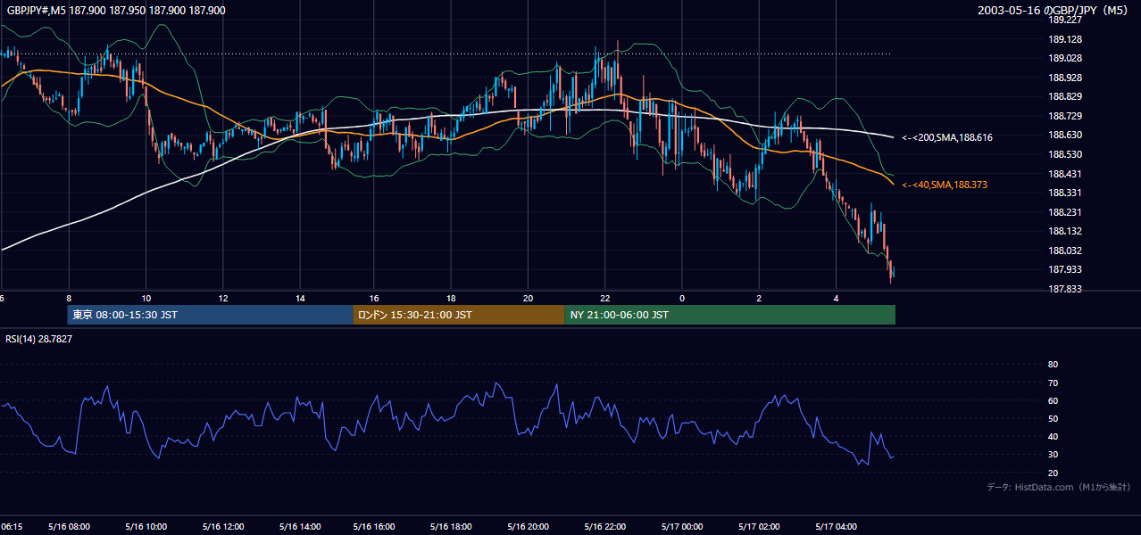Click the price axis label 188.928
Viewport: 1141px width, 535px height.
click(x=1065, y=78)
